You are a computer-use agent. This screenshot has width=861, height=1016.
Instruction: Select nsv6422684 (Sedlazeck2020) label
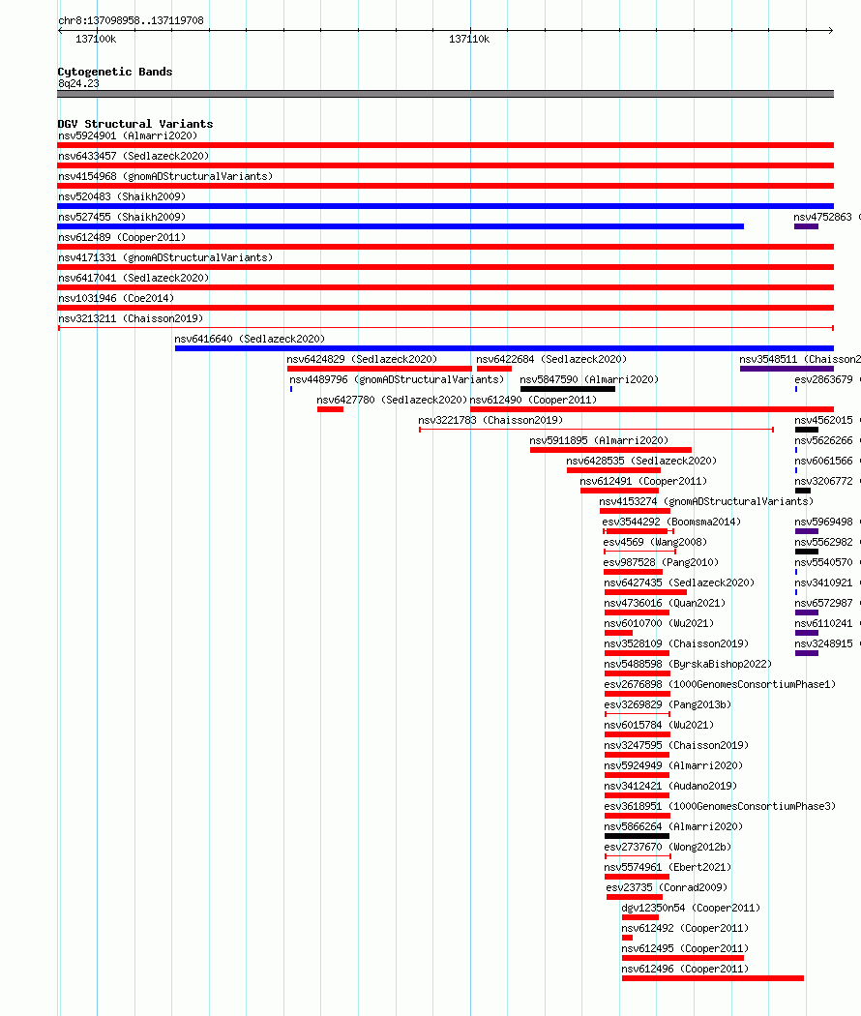coord(551,359)
